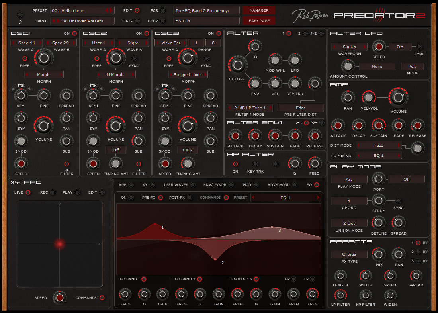Click the Speed knob below the XY Pad
This screenshot has height=313, width=438.
tap(60, 298)
